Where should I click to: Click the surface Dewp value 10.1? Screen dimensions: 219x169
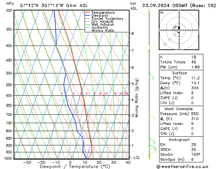tap(196, 83)
